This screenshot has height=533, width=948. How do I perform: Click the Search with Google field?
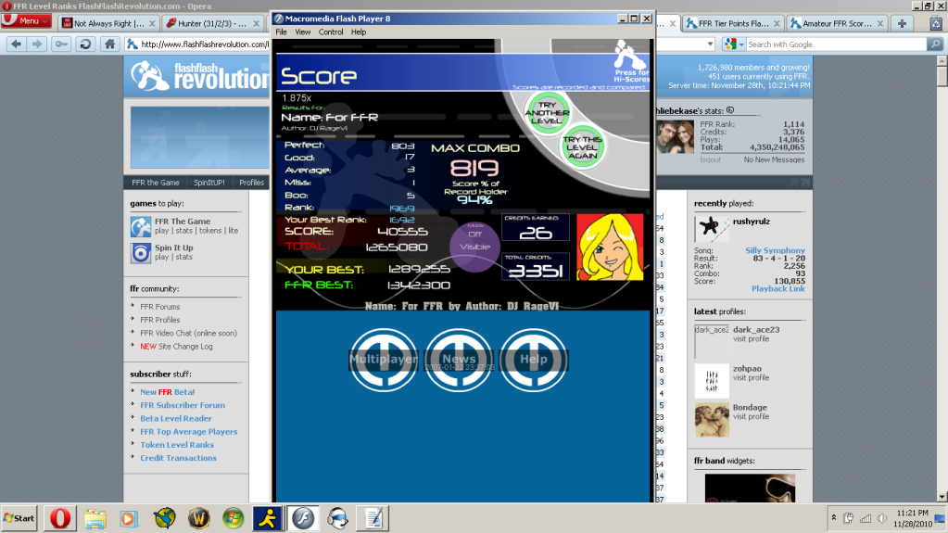tap(834, 44)
